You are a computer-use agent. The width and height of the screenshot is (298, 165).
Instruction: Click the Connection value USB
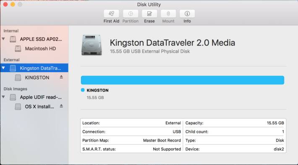[177, 132]
